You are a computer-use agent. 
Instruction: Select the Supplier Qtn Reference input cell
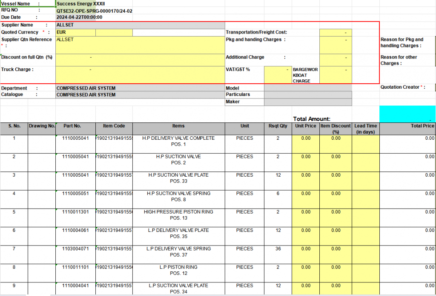point(140,45)
